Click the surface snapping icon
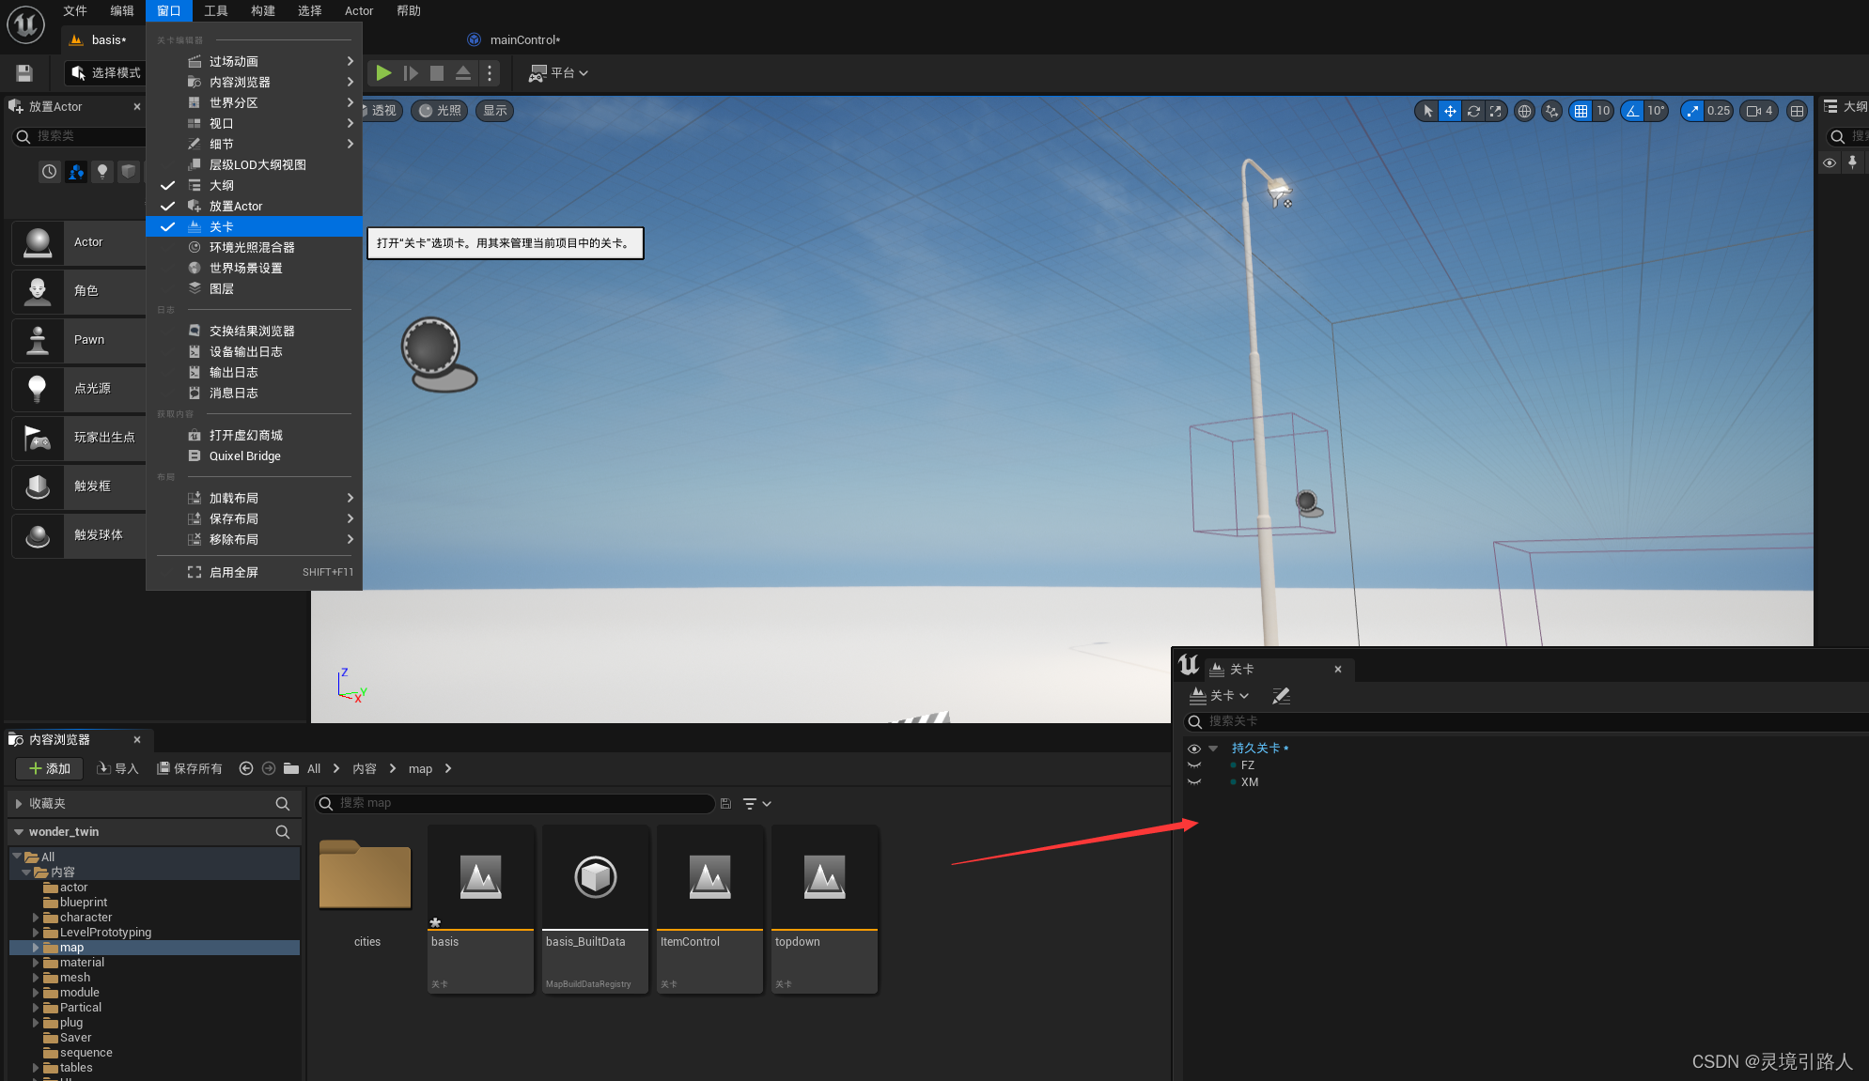 click(x=1551, y=111)
